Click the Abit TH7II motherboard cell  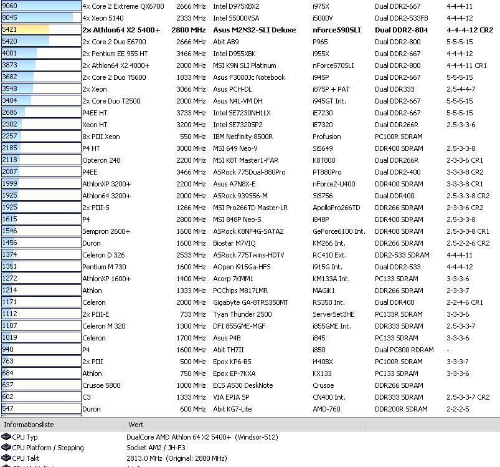(229, 350)
